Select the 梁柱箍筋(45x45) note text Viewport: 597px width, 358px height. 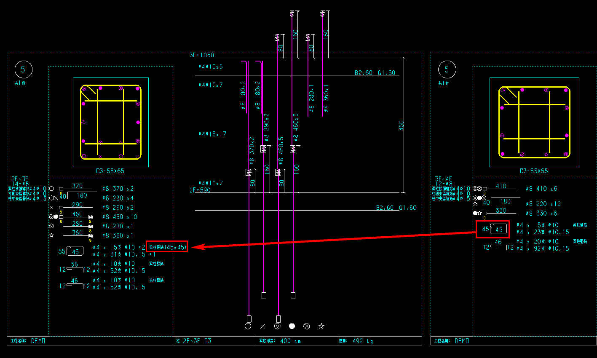[x=167, y=247]
